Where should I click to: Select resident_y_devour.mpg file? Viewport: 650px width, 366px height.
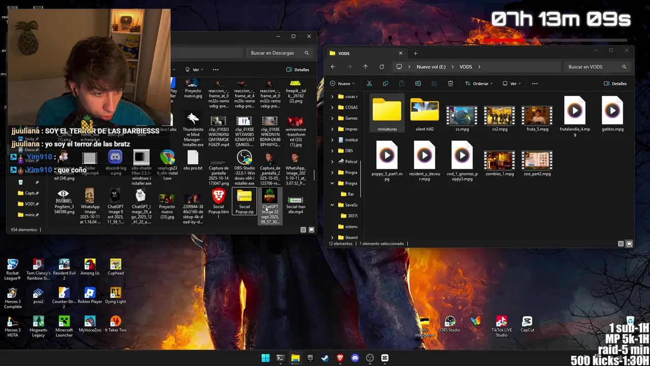[425, 161]
